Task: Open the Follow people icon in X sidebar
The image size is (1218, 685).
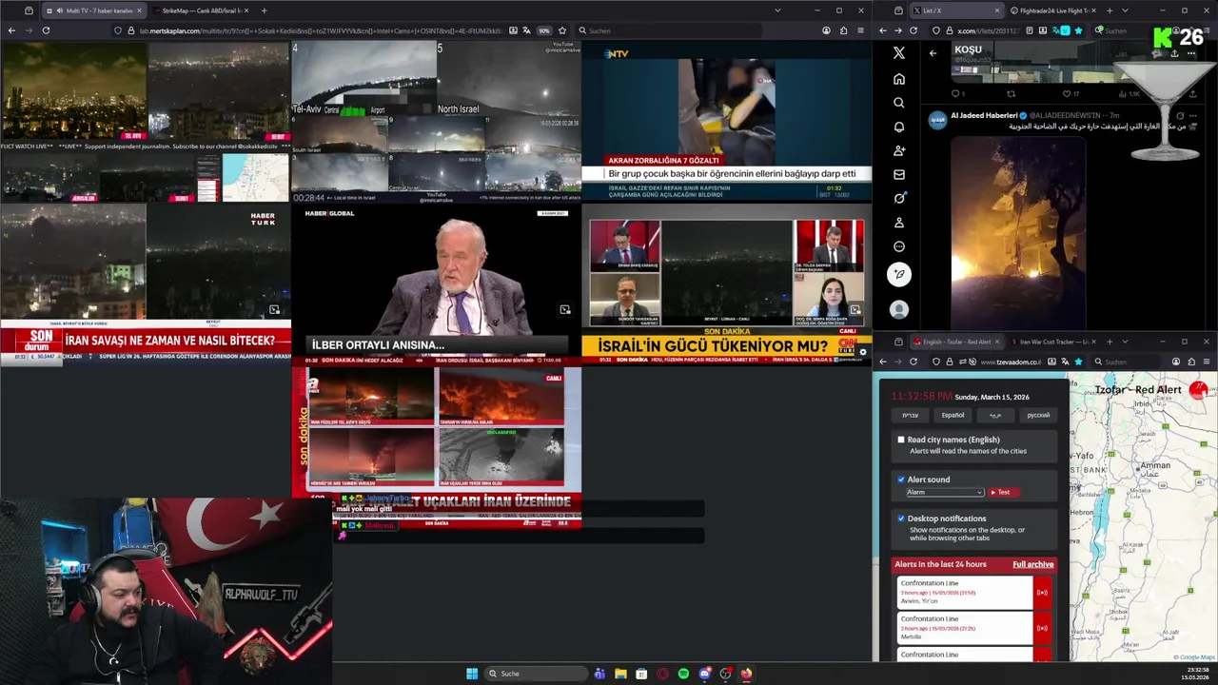Action: coord(899,150)
